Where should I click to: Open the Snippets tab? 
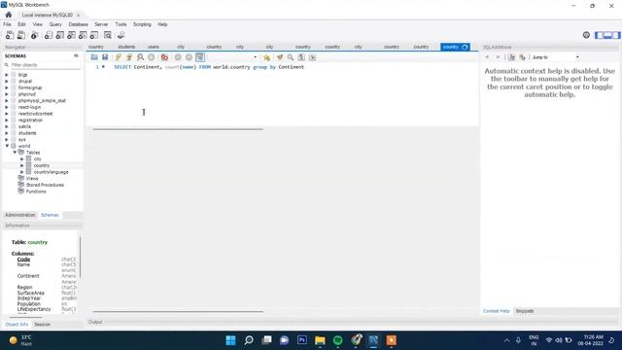tap(525, 311)
